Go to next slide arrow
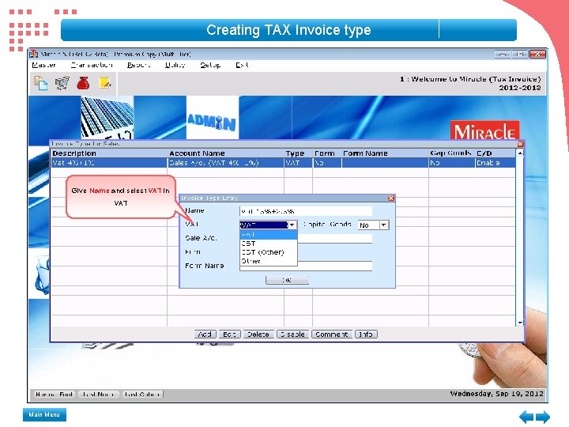This screenshot has width=569, height=427. coord(543,417)
